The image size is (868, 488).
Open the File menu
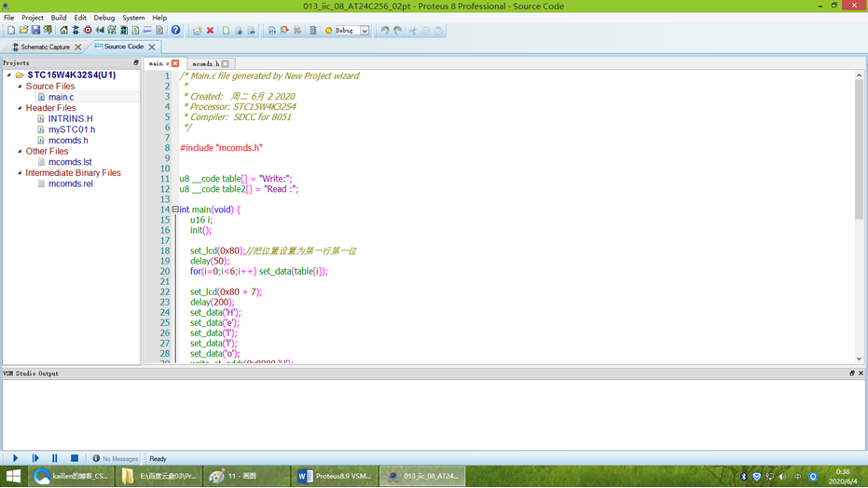(9, 18)
